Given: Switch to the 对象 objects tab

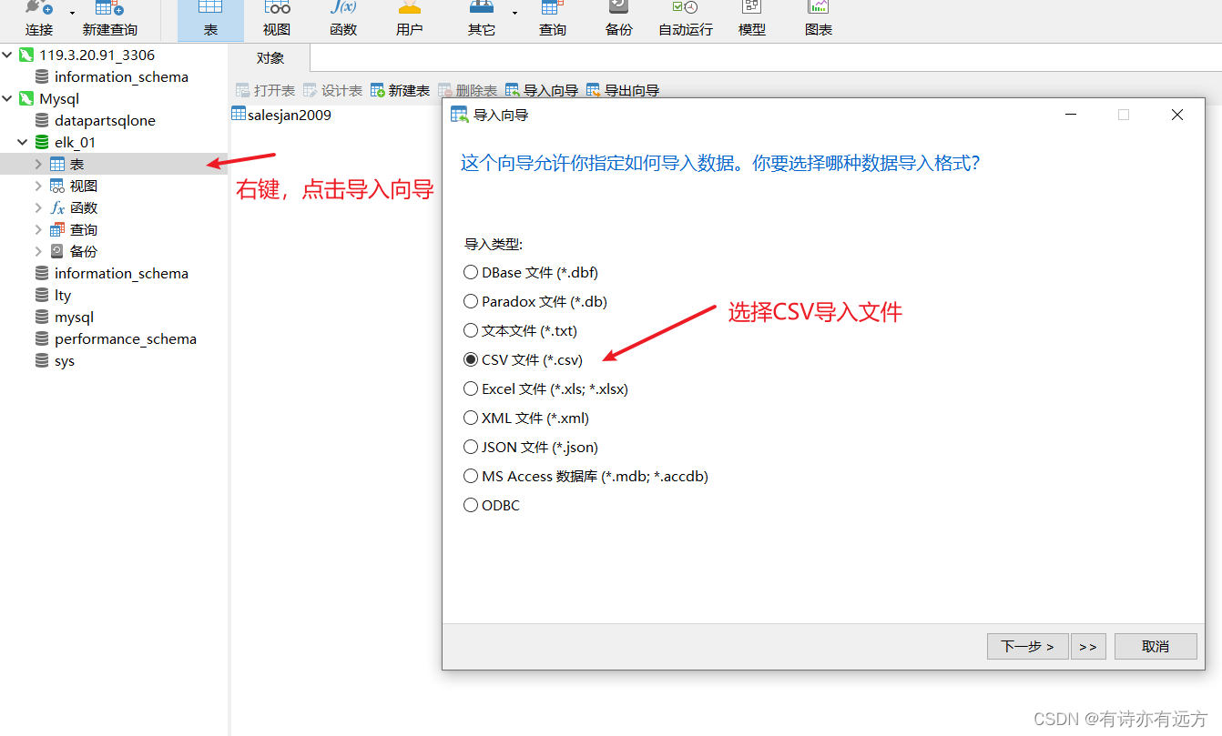Looking at the screenshot, I should pos(270,57).
